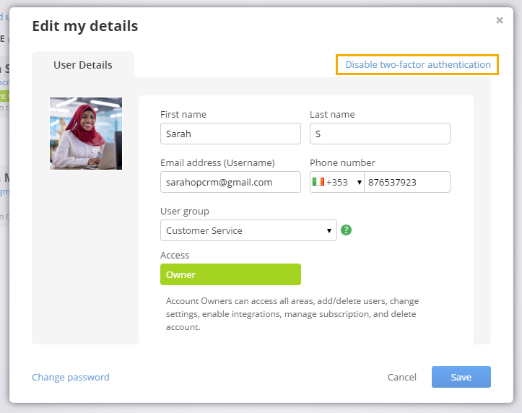Click the phone number field 876537923

(407, 182)
